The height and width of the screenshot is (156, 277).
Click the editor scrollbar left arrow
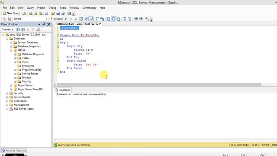coord(55,84)
